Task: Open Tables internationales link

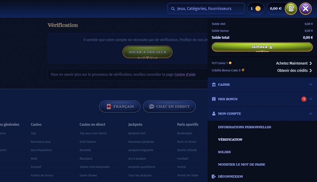Action: tap(95, 167)
